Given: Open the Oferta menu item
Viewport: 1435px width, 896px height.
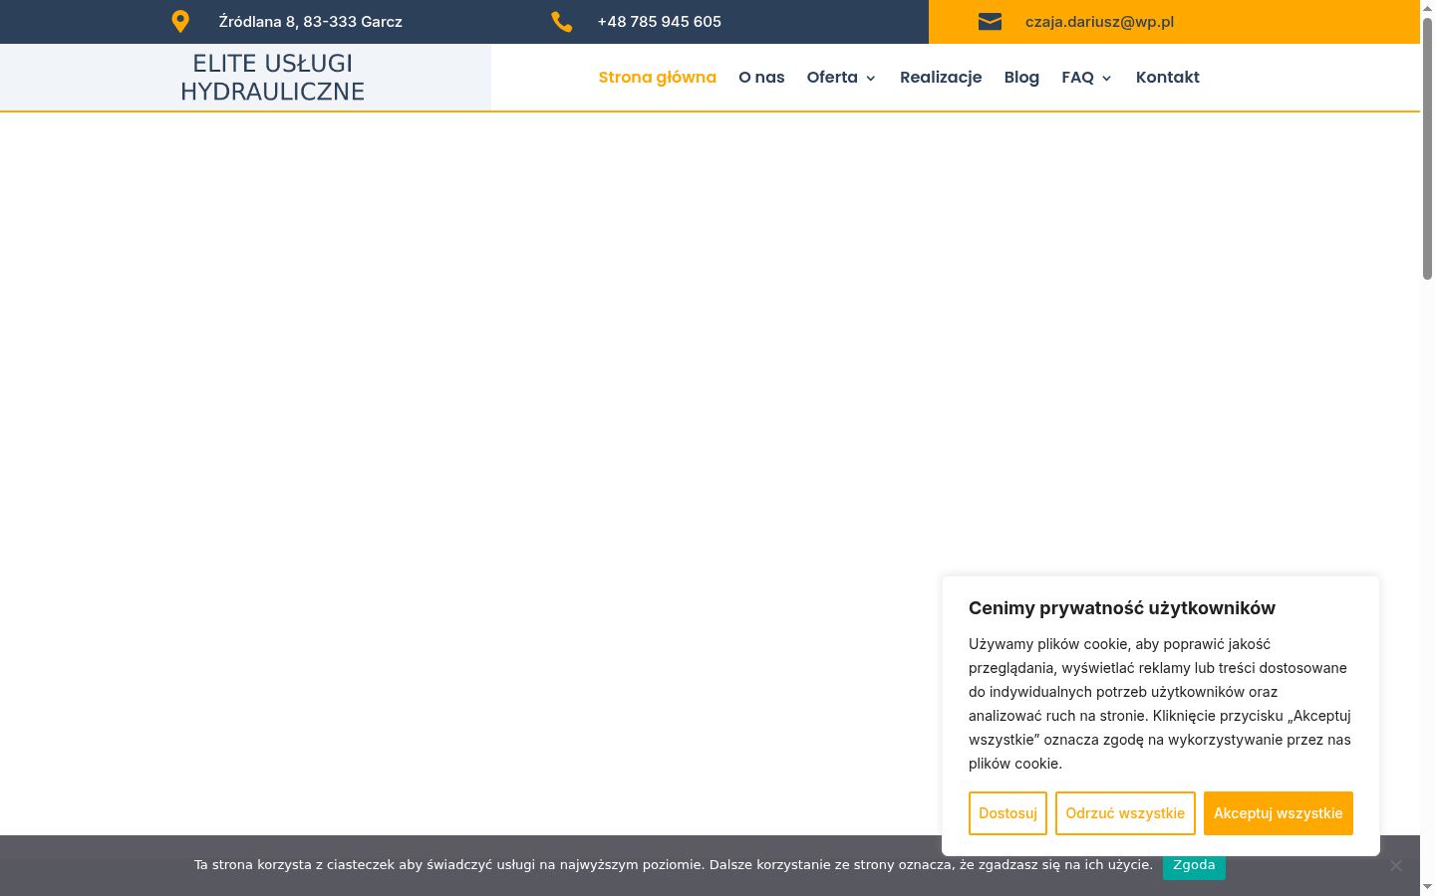Looking at the screenshot, I should point(832,78).
